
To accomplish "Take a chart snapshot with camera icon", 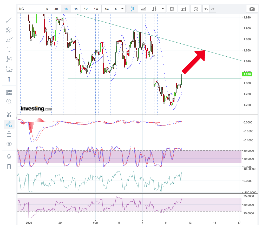I will (x=252, y=9).
